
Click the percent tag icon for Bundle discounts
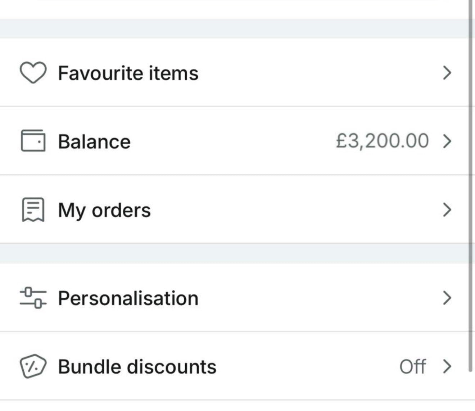click(33, 366)
